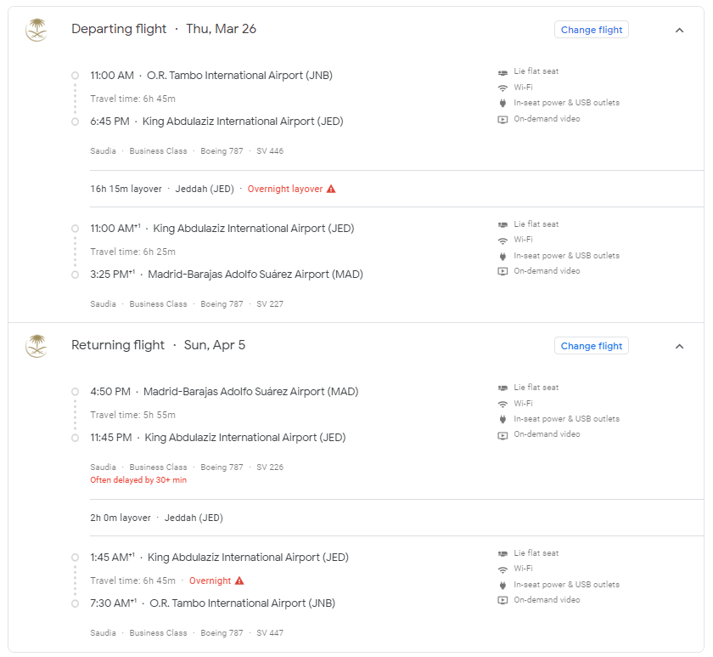The image size is (713, 657).
Task: Click On-demand video icon for SV 447 flight
Action: point(502,600)
